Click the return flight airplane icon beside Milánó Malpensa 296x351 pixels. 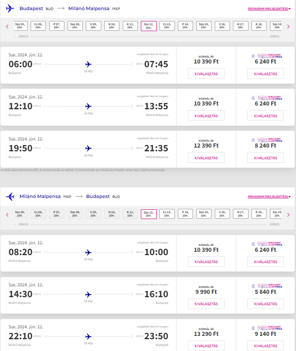10,197
